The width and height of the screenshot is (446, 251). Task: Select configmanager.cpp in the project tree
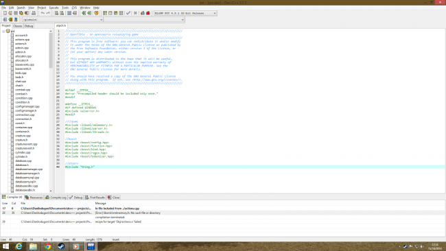[x=27, y=106]
